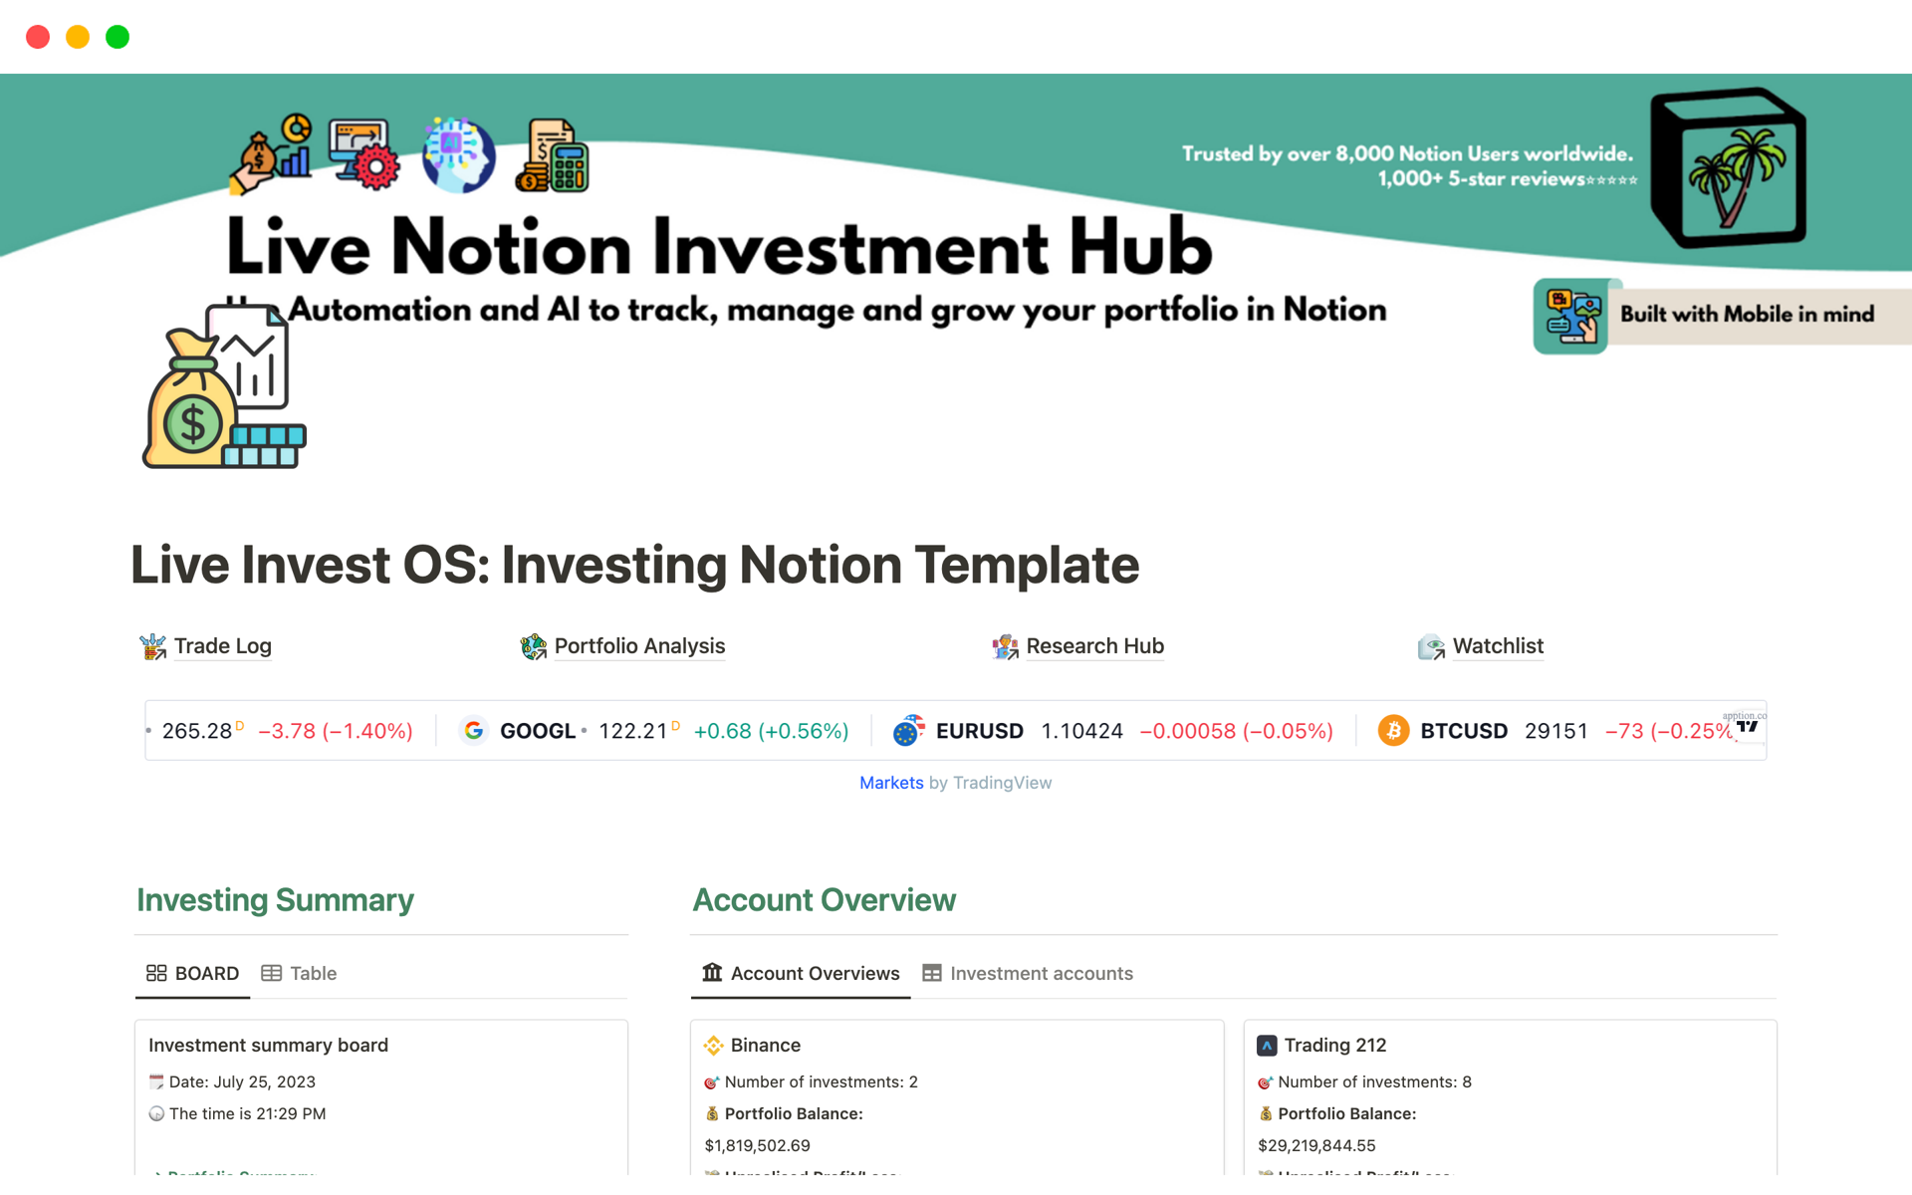This screenshot has width=1912, height=1195.
Task: Click the Binance diamond icon
Action: (713, 1045)
